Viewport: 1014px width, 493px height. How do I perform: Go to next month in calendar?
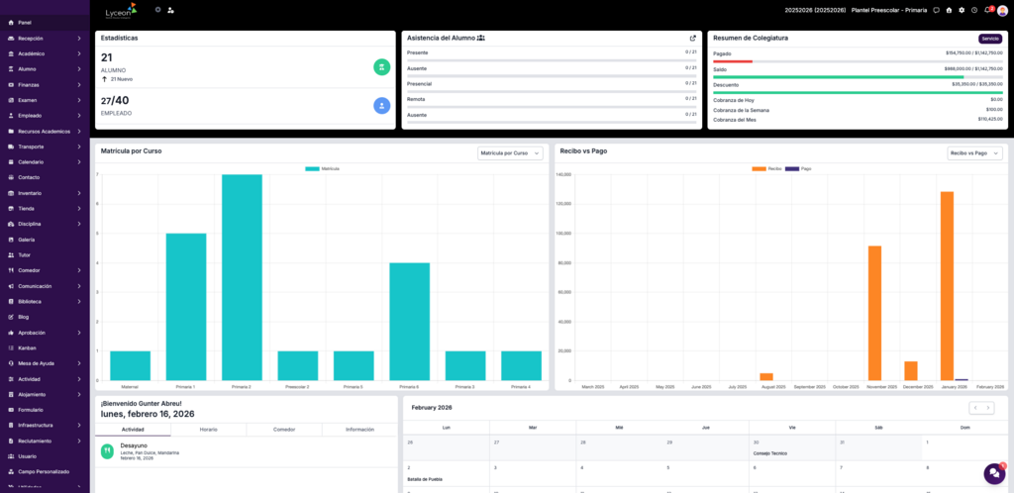point(987,408)
